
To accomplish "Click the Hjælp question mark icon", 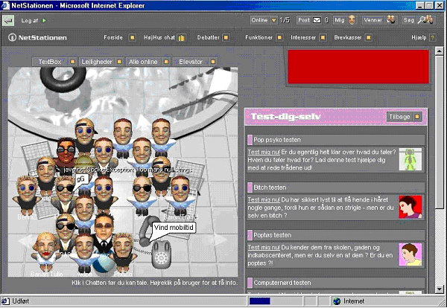I will click(433, 37).
